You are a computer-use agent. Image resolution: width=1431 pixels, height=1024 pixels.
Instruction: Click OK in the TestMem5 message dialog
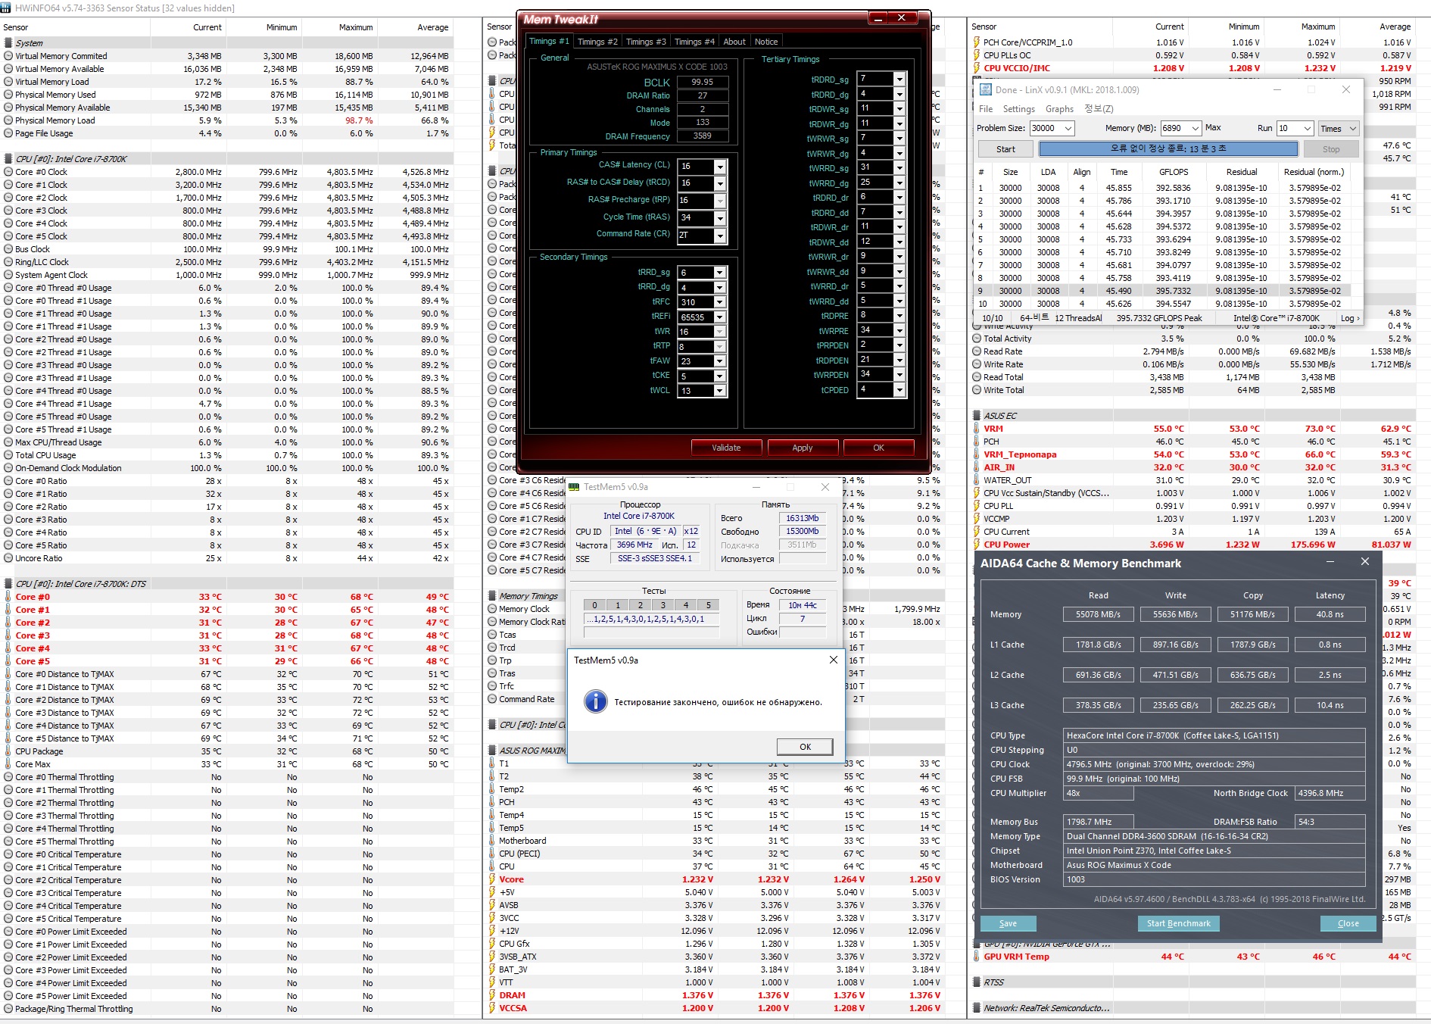(805, 747)
